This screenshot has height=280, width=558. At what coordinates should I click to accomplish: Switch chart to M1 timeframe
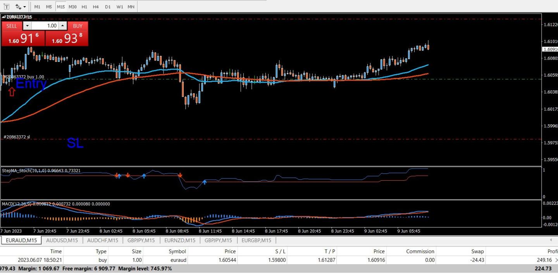(37, 7)
